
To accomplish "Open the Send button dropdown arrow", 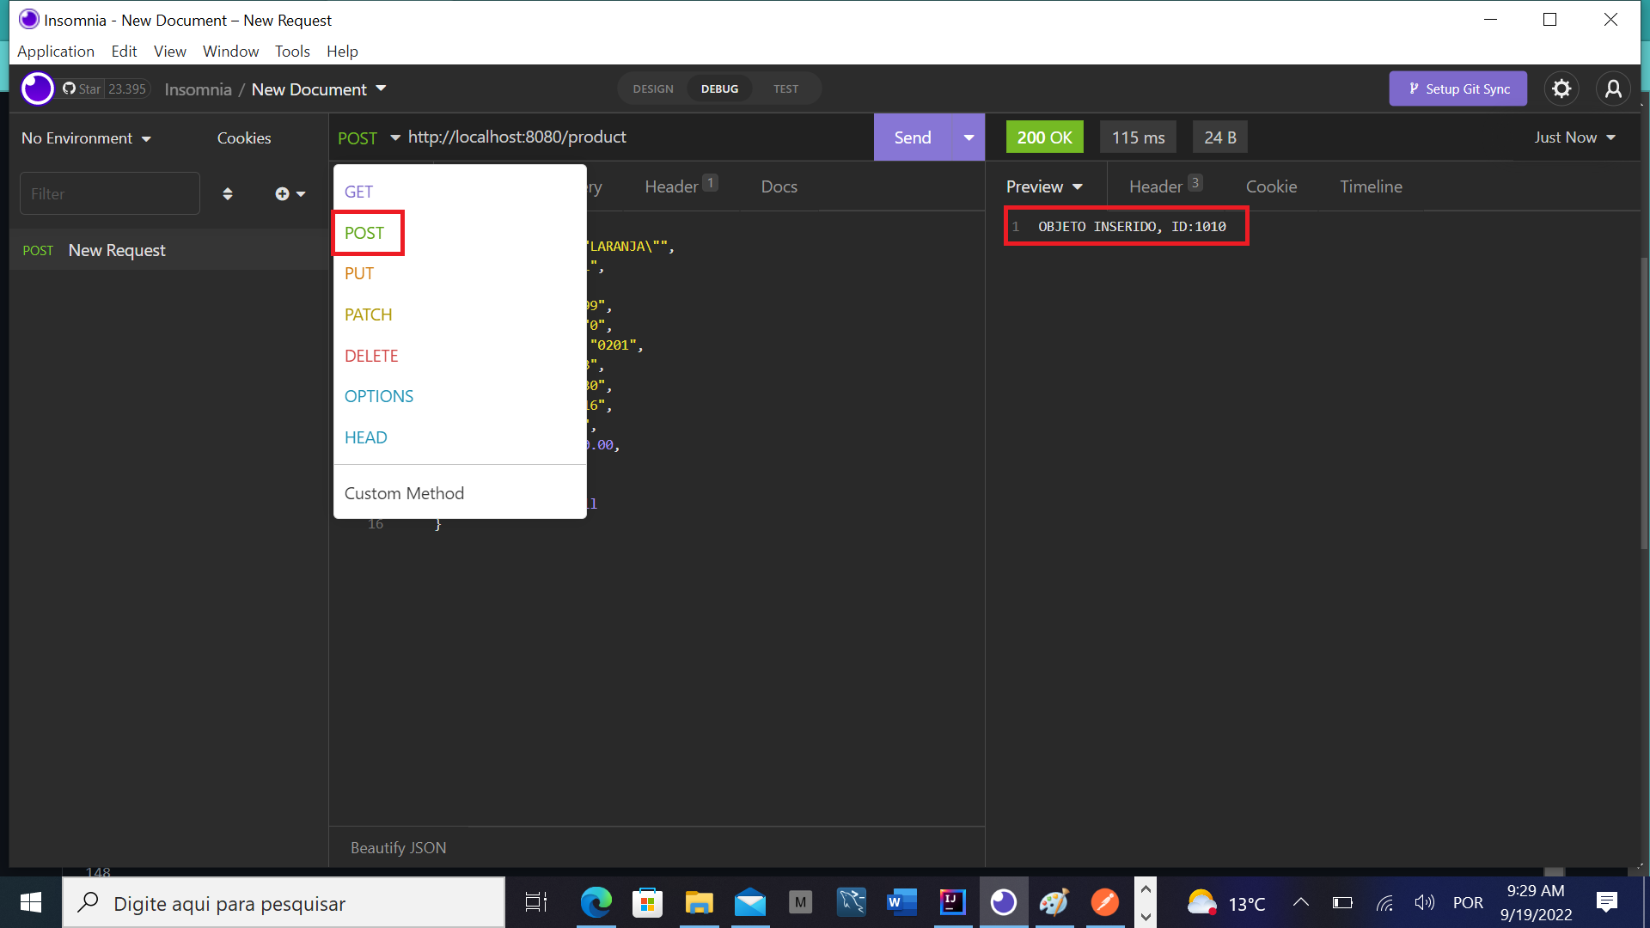I will click(969, 137).
